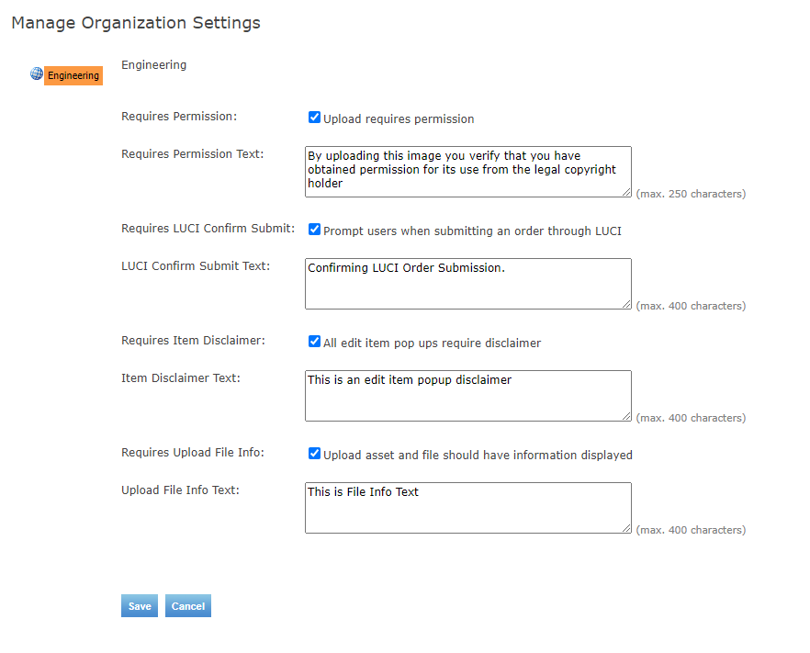
Task: Click resize grip on LUCI Confirm textarea
Action: click(x=626, y=304)
